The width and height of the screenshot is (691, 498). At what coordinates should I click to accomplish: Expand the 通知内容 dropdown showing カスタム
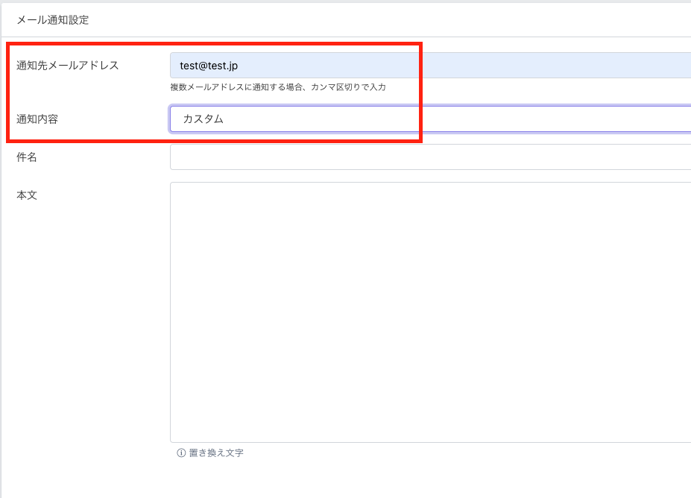[430, 119]
